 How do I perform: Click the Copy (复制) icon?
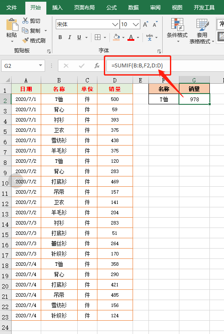click(25, 30)
